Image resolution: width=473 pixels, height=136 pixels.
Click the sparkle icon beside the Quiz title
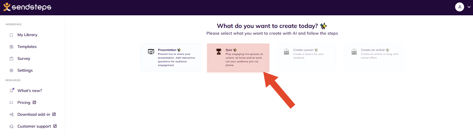tap(235, 50)
